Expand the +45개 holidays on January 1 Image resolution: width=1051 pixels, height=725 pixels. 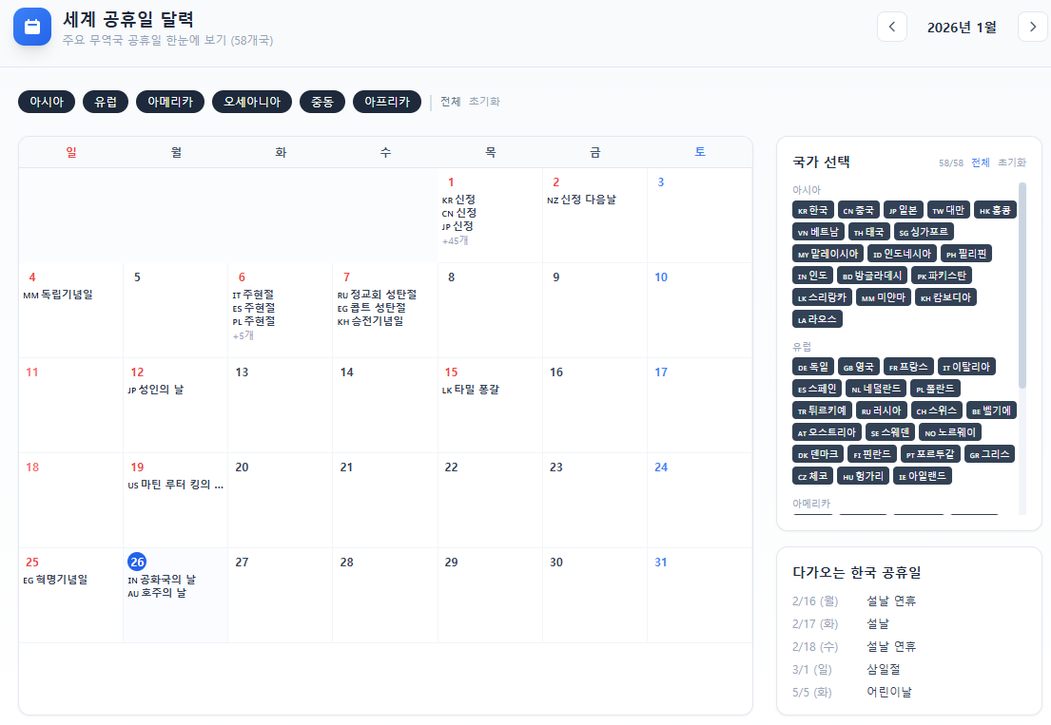tap(455, 241)
